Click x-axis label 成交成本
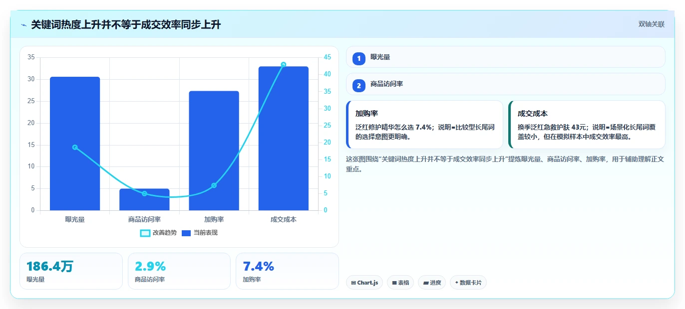 click(283, 219)
